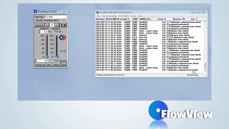Click the channel number field showing 2
This screenshot has height=129, width=229.
point(52,25)
